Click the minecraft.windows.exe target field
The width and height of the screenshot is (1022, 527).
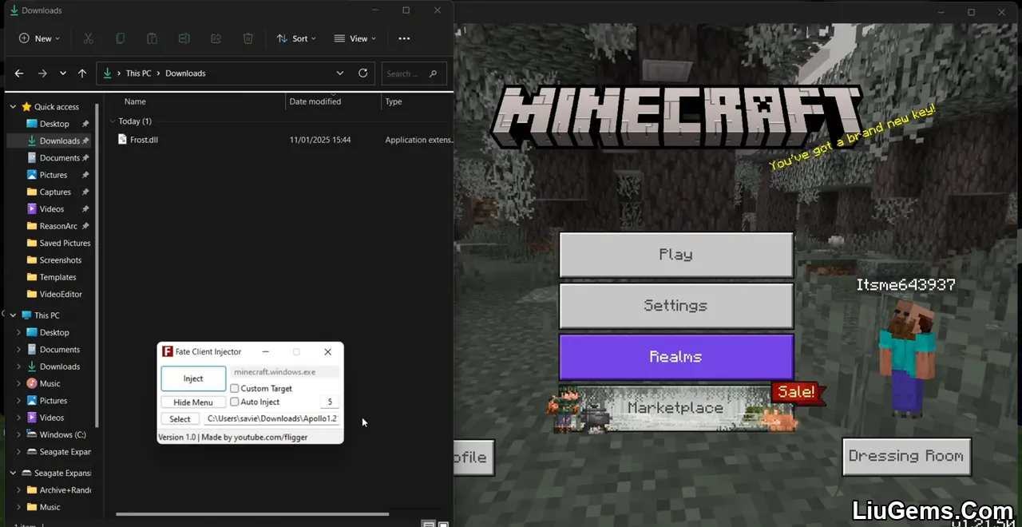click(285, 372)
